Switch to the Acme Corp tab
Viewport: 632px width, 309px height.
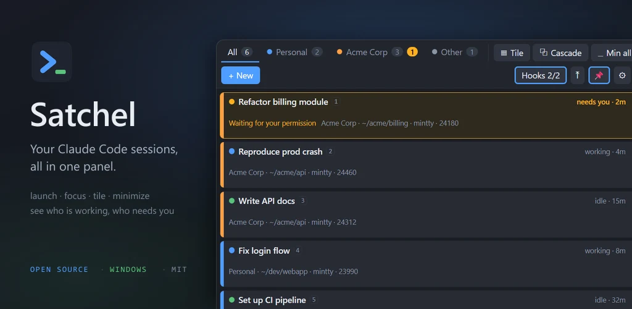(x=377, y=53)
